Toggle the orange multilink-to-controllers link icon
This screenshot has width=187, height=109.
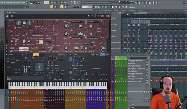coord(62,7)
